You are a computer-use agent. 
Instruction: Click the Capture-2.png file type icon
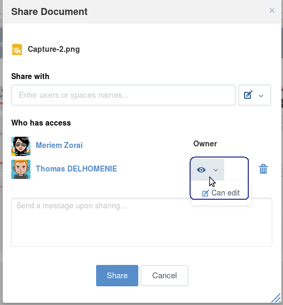click(x=17, y=49)
